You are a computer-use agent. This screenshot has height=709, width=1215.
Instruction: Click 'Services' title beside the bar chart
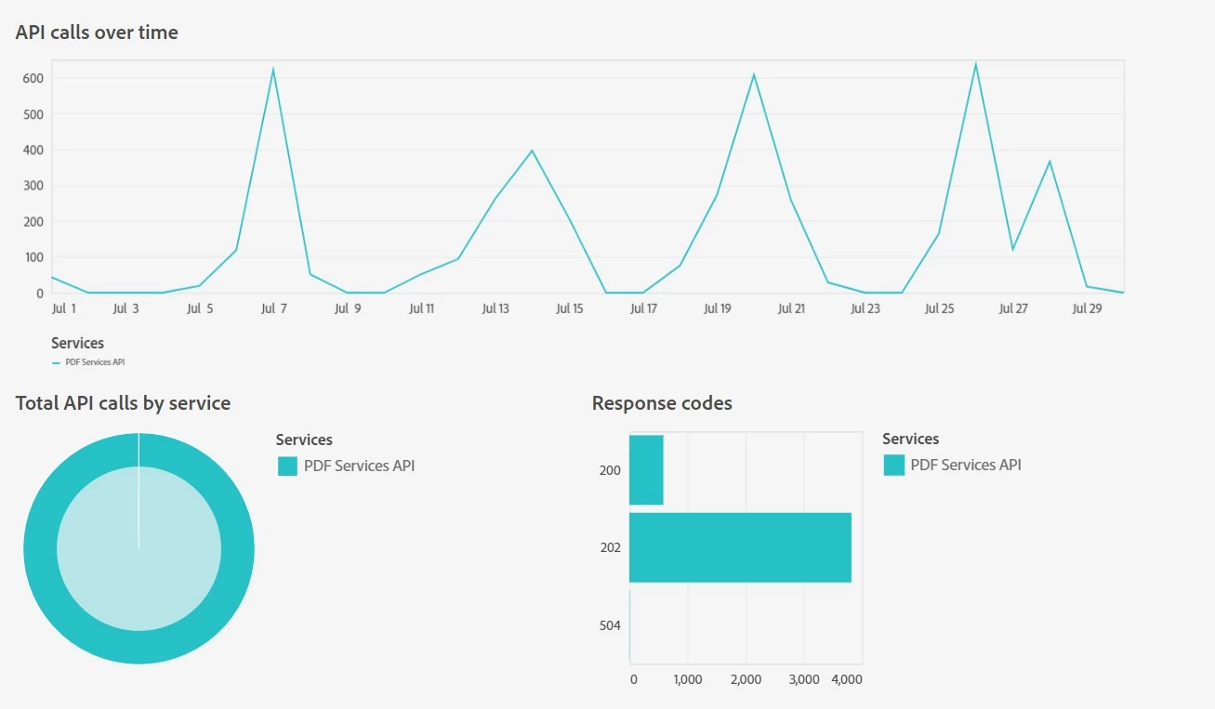tap(911, 440)
